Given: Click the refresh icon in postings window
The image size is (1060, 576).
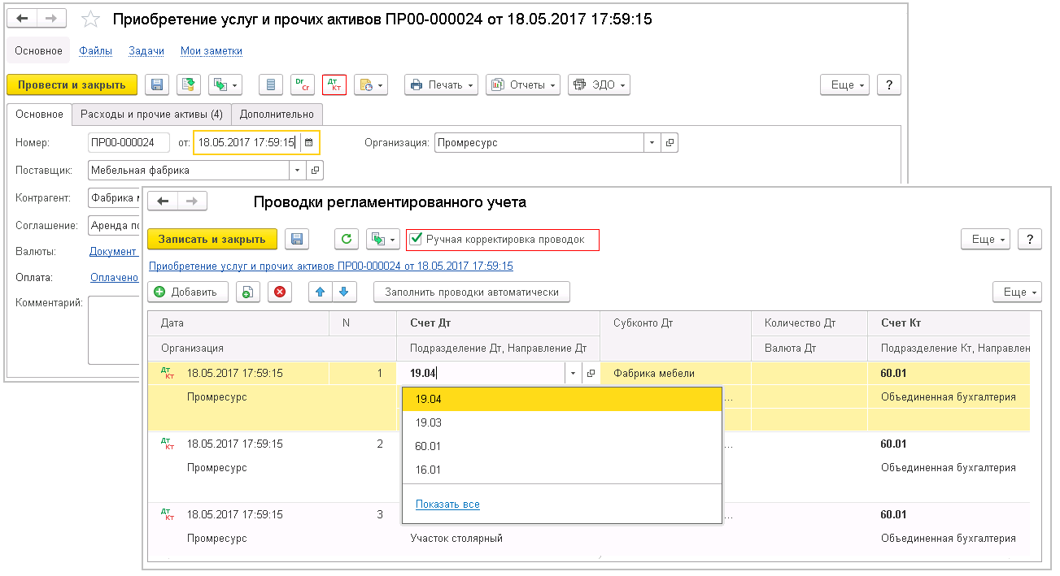Looking at the screenshot, I should [x=347, y=239].
